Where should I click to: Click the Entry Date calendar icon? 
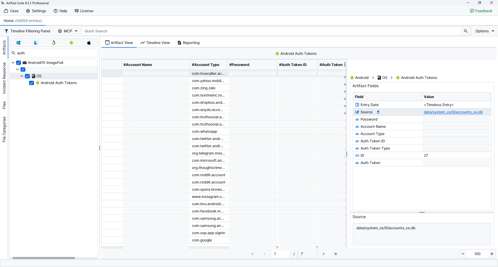coord(357,105)
